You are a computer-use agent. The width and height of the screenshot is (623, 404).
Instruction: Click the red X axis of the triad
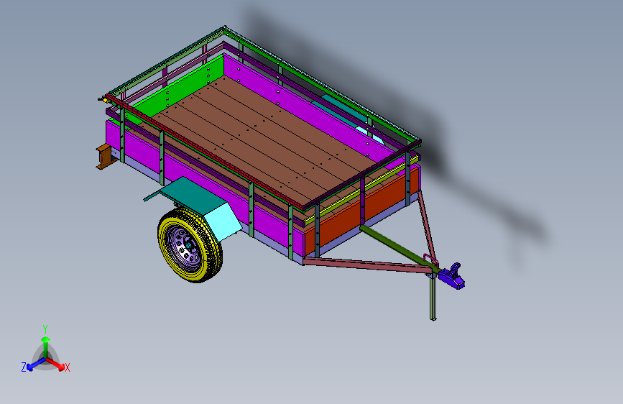[x=56, y=364]
